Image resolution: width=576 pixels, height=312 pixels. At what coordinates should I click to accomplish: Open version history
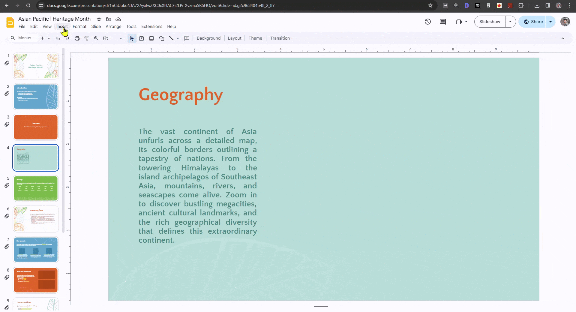pyautogui.click(x=427, y=22)
